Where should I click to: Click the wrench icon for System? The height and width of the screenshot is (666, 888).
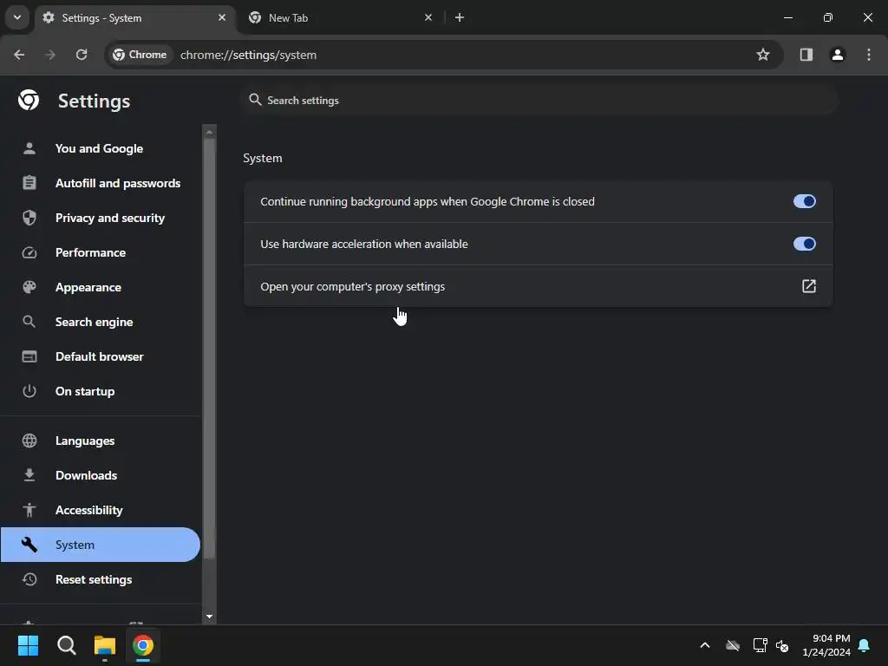pyautogui.click(x=29, y=545)
